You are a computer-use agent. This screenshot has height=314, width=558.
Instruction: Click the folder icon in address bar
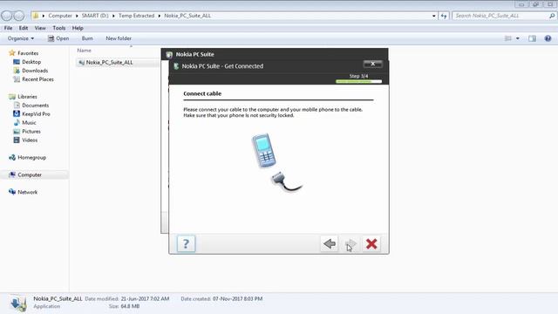coord(35,16)
